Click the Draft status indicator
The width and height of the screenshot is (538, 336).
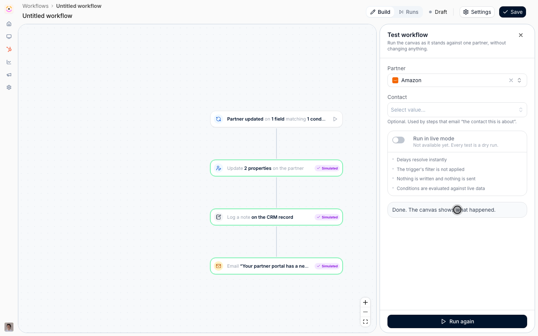(438, 12)
